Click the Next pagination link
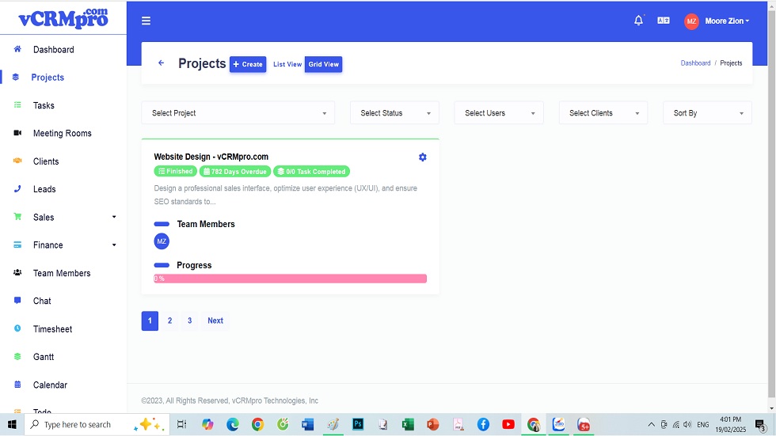Viewport: 776px width, 436px height. click(215, 320)
